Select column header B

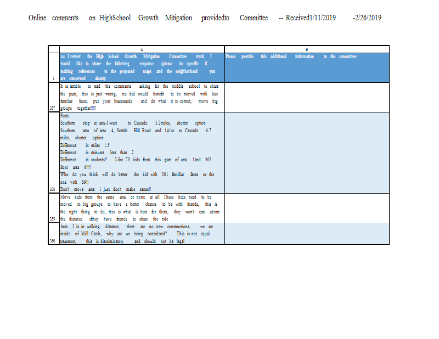[x=307, y=49]
